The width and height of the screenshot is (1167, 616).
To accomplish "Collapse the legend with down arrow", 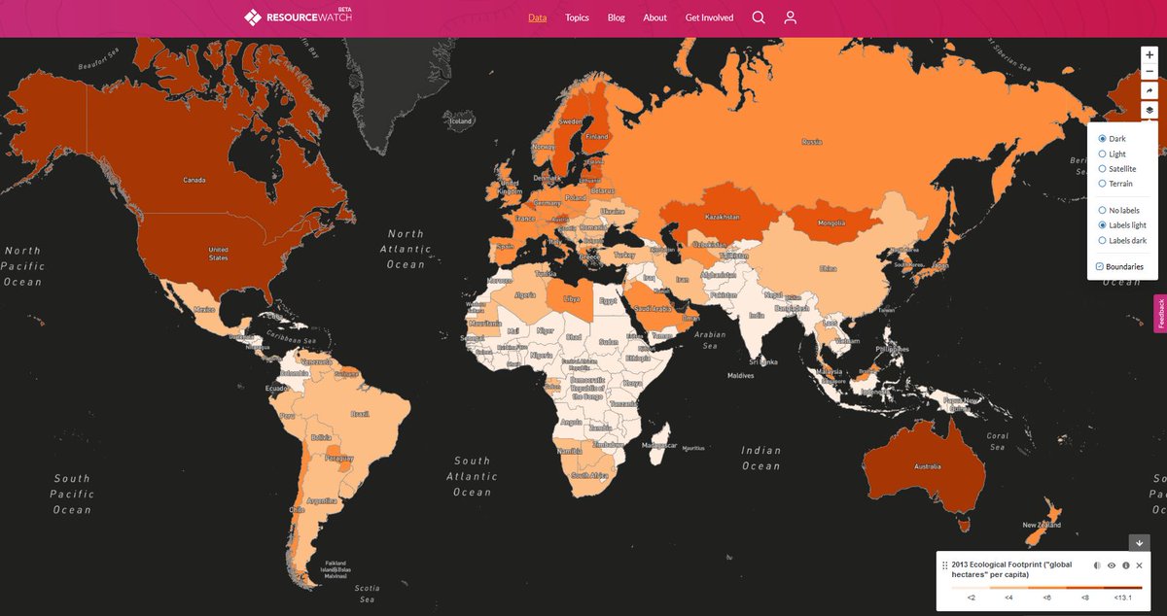I will pyautogui.click(x=1139, y=542).
